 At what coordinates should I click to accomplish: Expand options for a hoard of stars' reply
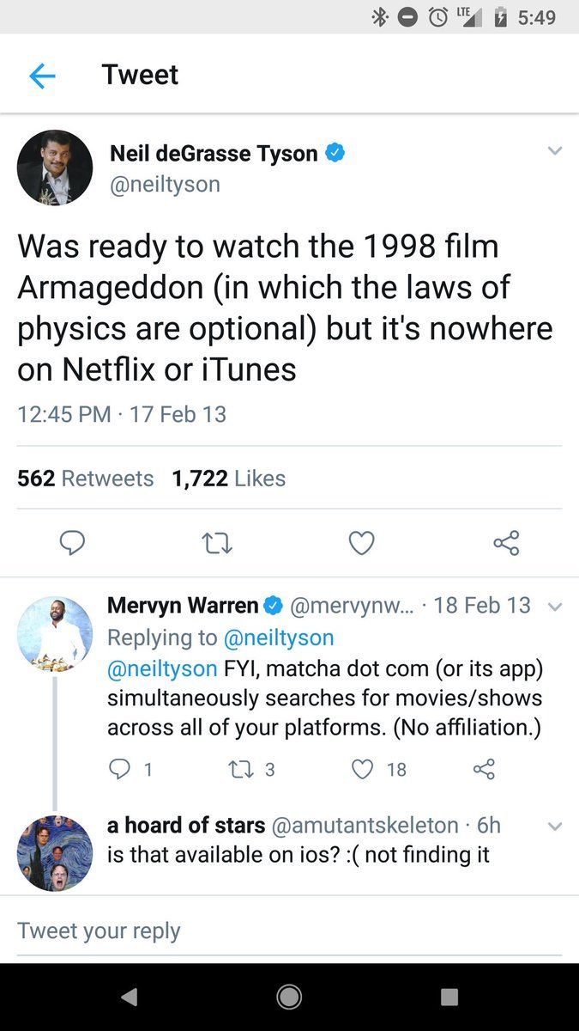(x=554, y=827)
